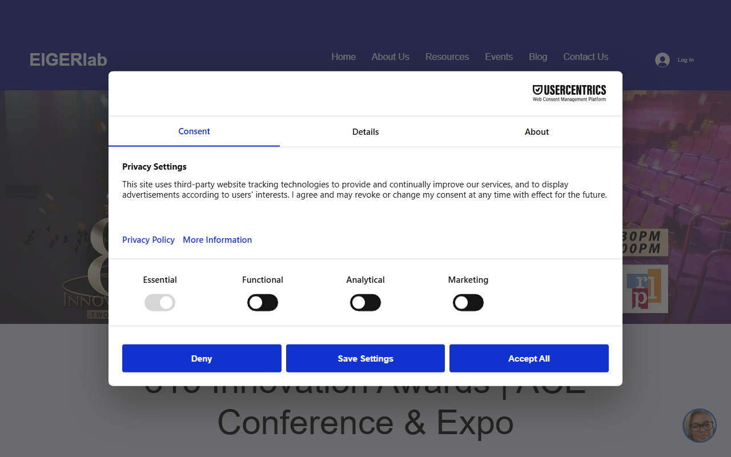Viewport: 731px width, 457px height.
Task: Switch to the Consent tab
Action: (194, 131)
